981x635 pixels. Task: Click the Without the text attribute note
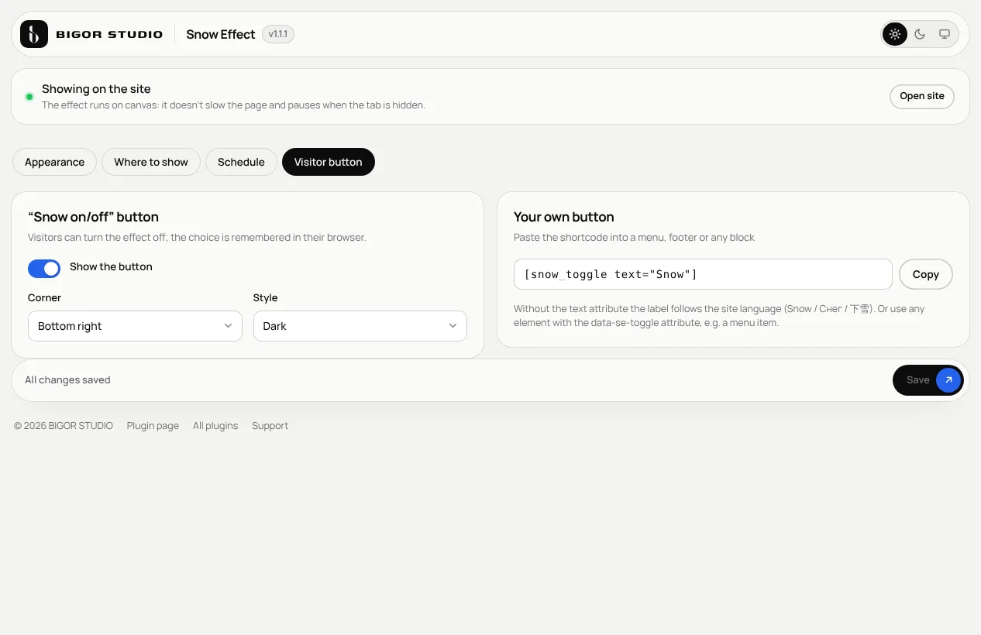(x=719, y=315)
